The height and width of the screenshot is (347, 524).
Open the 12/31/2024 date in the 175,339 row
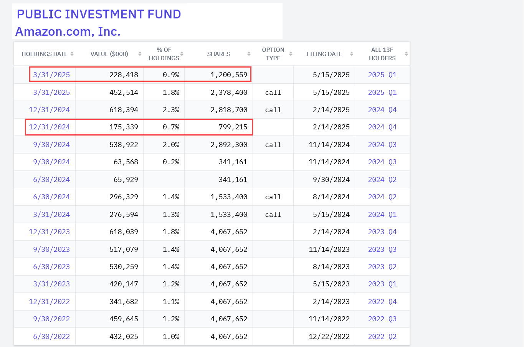50,127
